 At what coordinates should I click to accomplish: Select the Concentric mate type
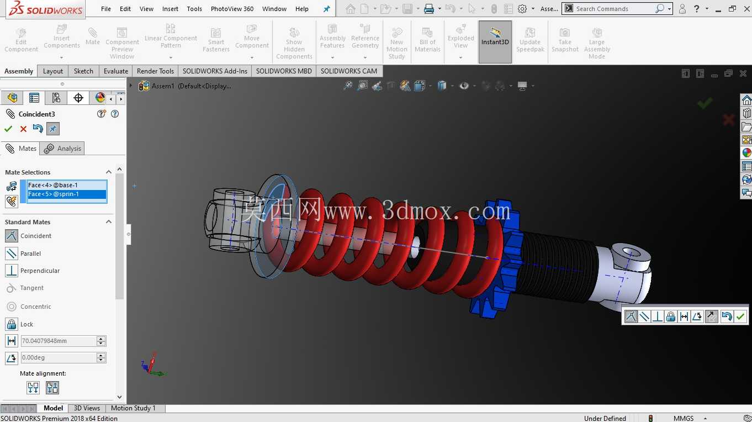(x=12, y=307)
